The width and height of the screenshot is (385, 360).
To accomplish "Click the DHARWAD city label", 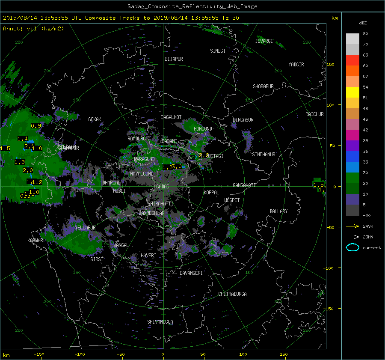I will 111,183.
